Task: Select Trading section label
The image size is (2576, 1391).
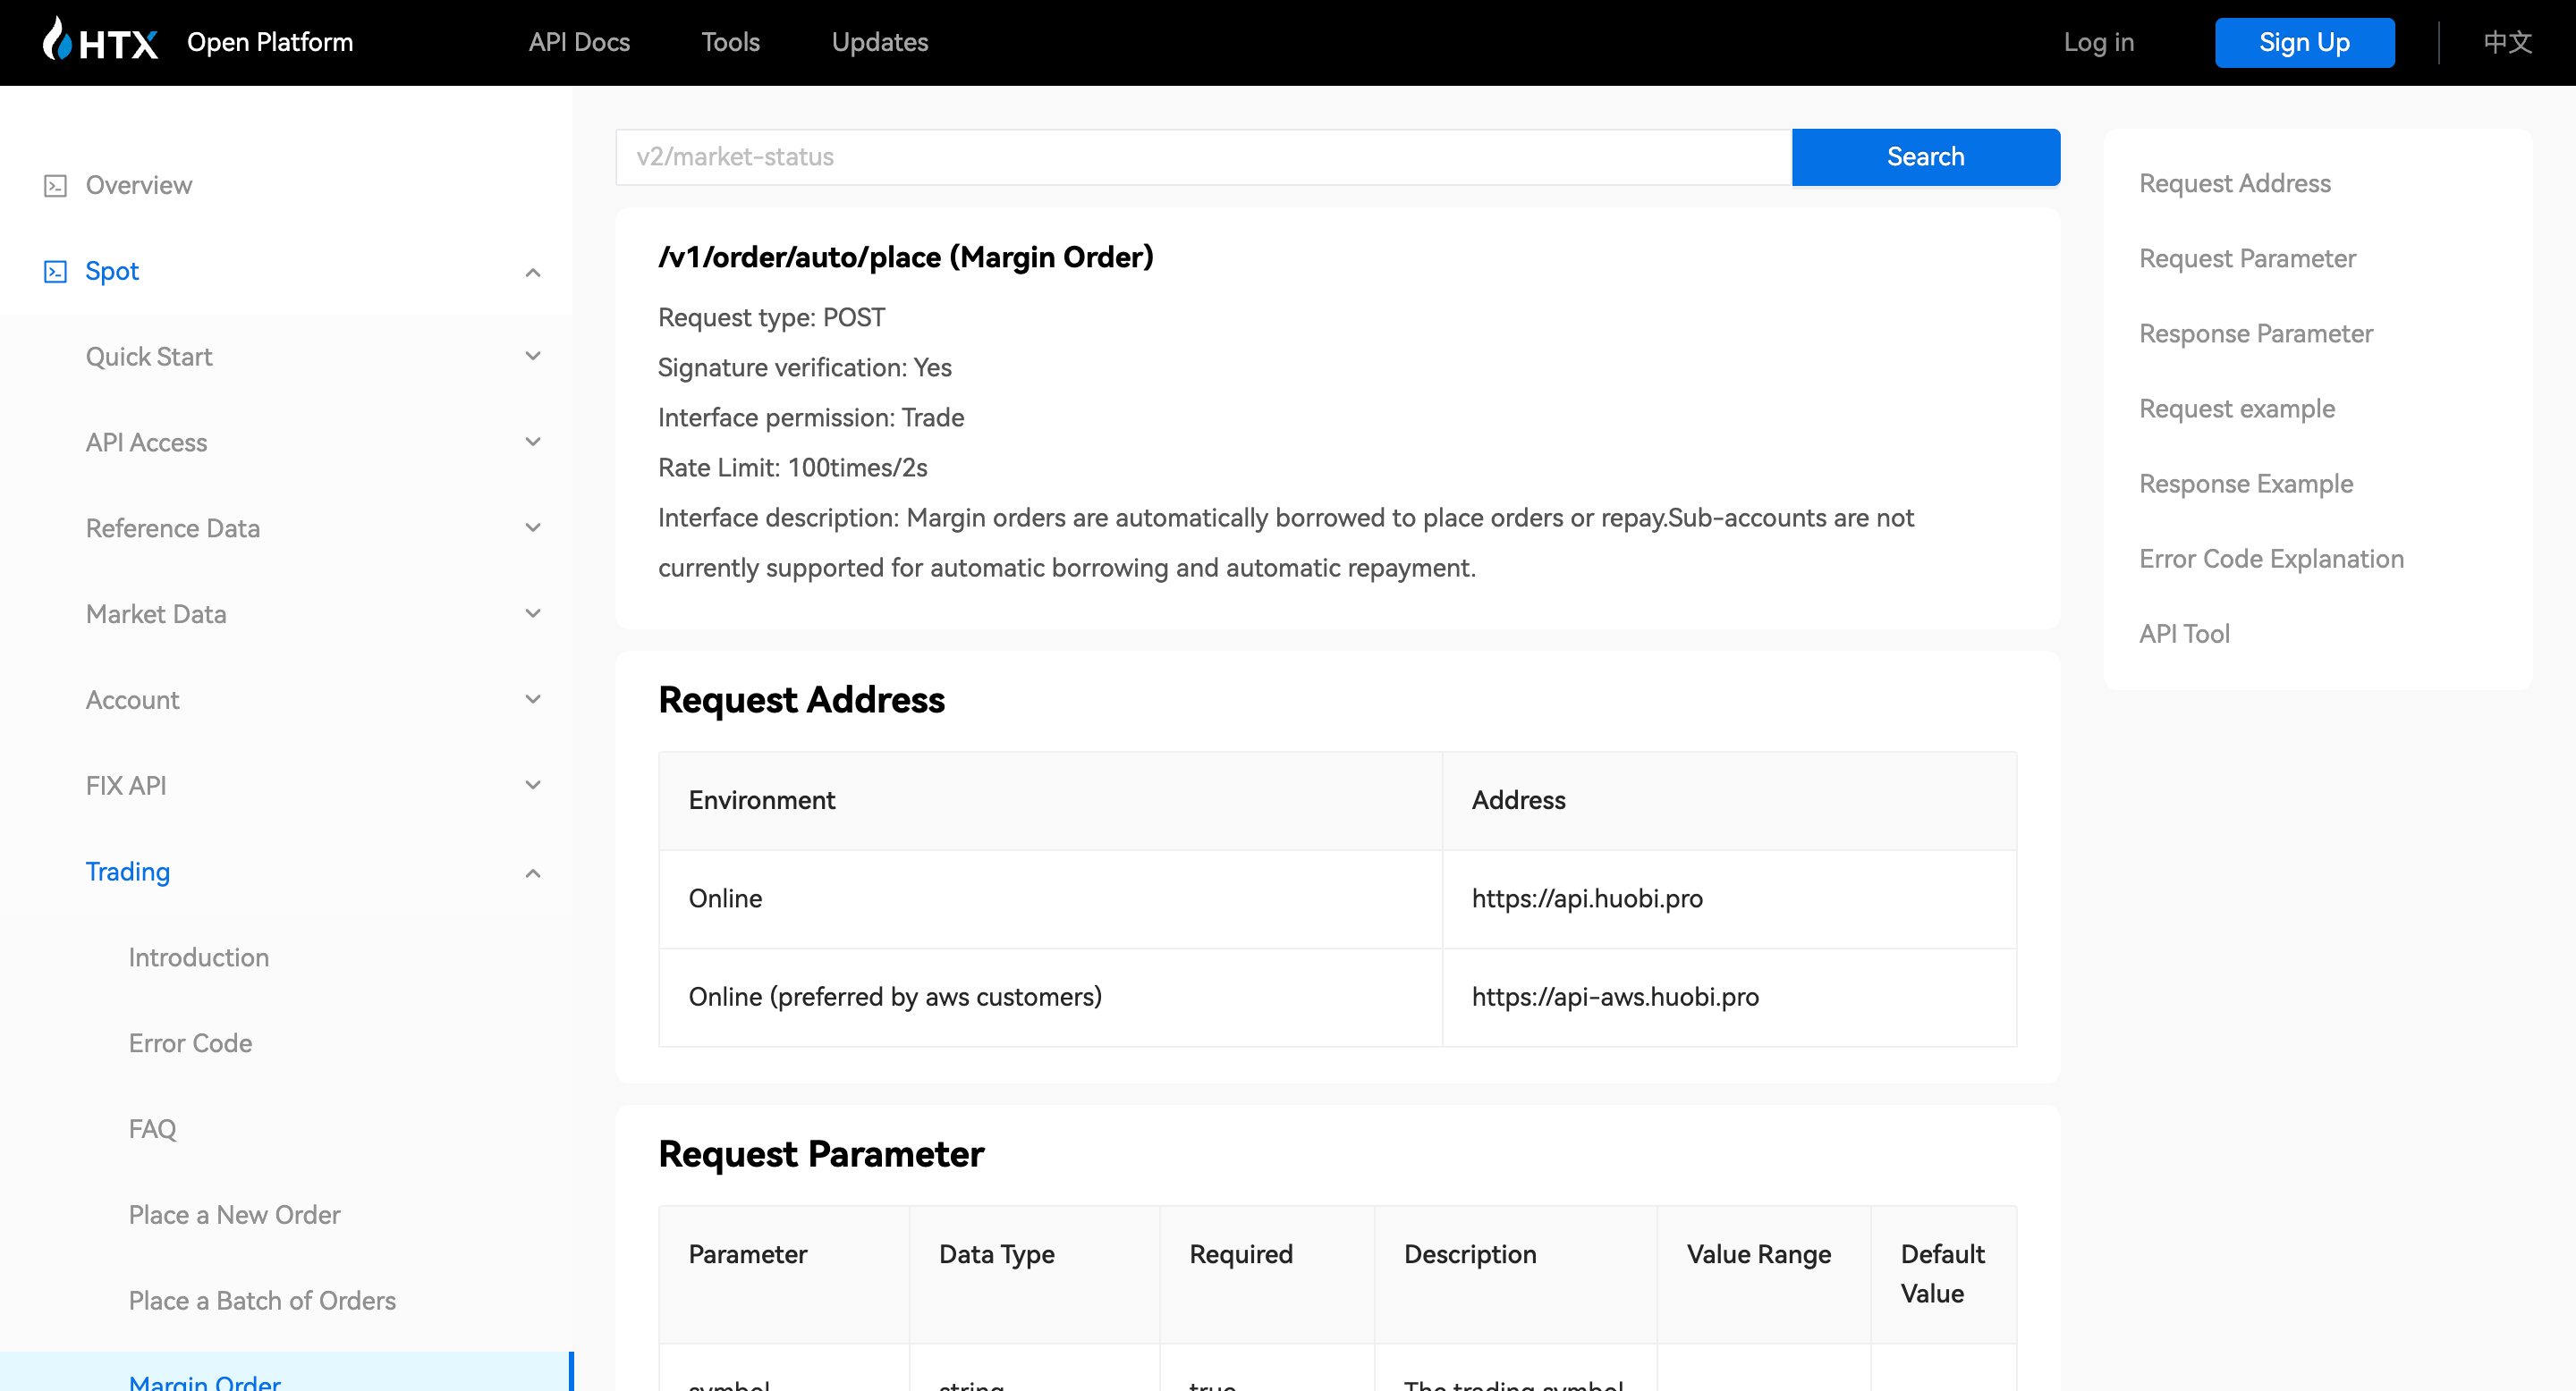Action: point(128,873)
